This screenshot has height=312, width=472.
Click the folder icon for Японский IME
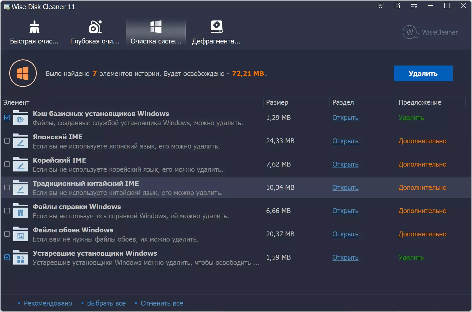point(21,141)
